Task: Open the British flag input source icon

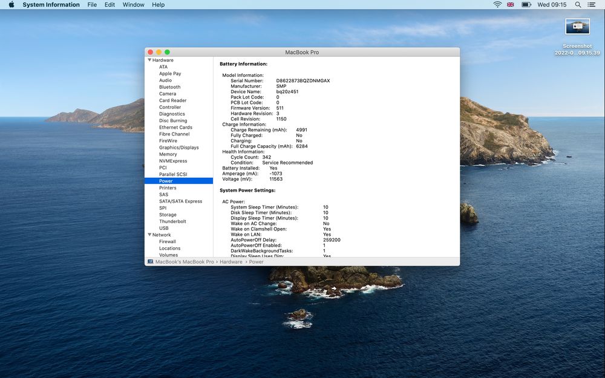Action: point(511,5)
